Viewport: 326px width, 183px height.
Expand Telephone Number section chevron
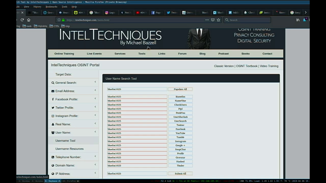point(95,156)
